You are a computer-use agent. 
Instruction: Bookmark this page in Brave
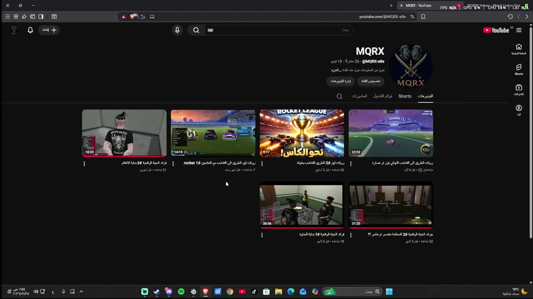pos(423,17)
